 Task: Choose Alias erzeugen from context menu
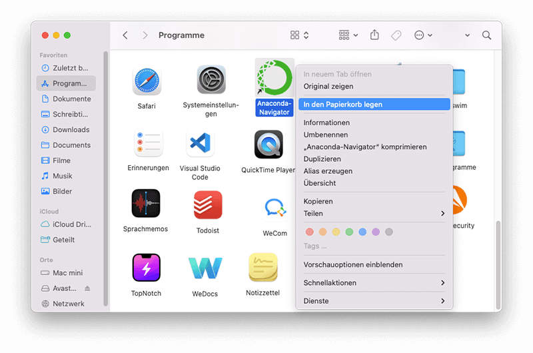(x=374, y=171)
